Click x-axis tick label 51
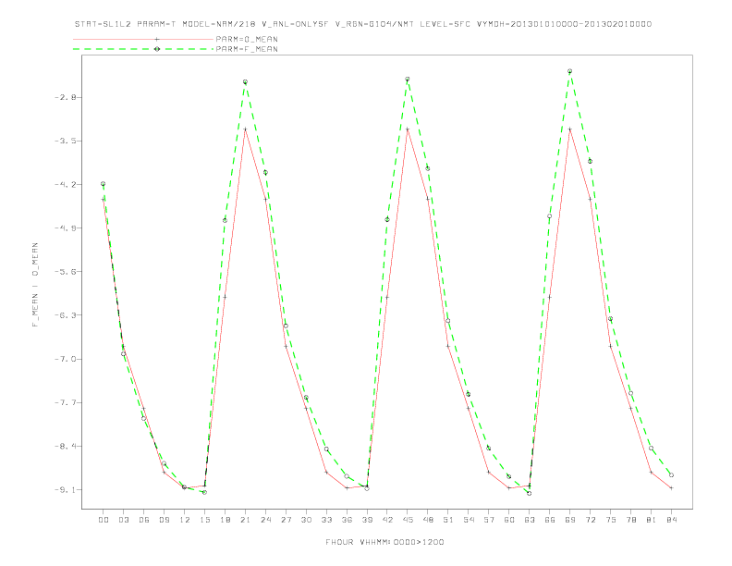The image size is (732, 566). pos(448,520)
